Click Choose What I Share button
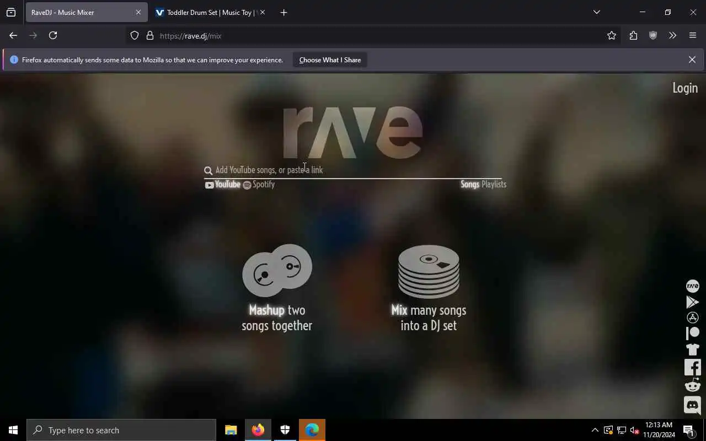 [330, 60]
